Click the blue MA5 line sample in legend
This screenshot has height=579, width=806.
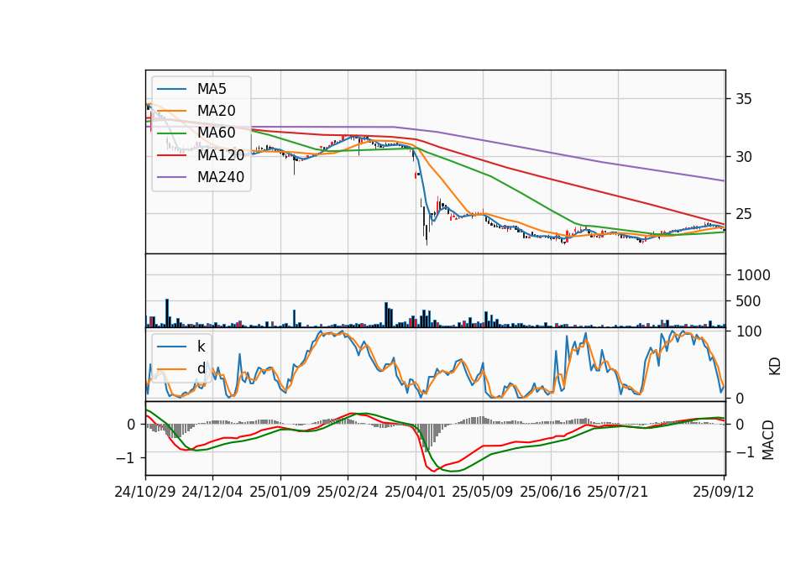tap(171, 90)
